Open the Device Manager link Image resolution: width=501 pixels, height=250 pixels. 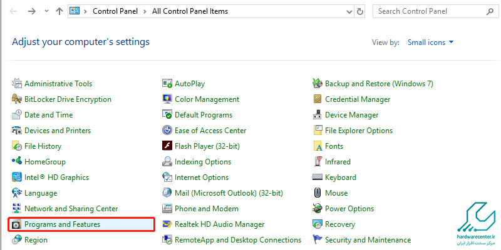(351, 115)
